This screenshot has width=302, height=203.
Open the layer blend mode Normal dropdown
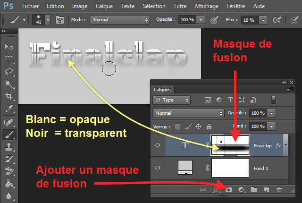point(188,113)
